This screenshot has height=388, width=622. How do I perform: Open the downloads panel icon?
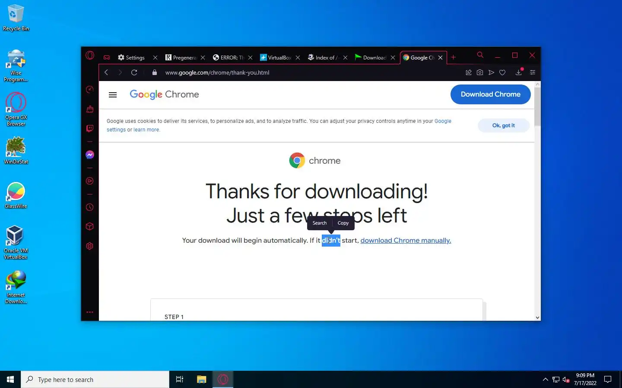point(519,72)
